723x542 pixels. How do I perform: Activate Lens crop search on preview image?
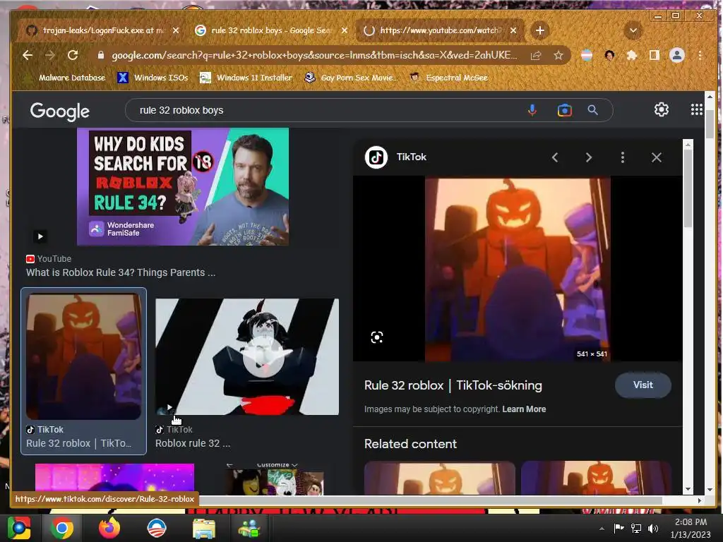click(x=377, y=337)
